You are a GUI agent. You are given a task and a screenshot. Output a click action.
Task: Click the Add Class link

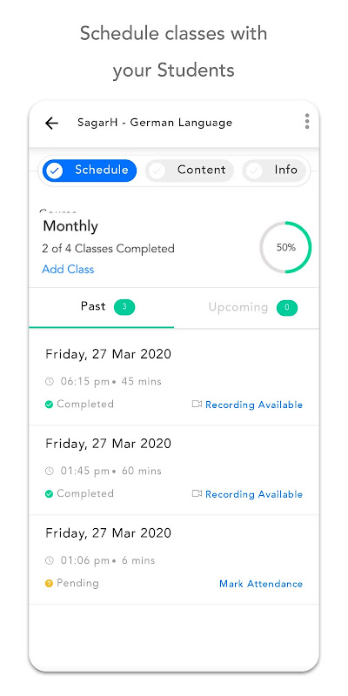coord(68,269)
